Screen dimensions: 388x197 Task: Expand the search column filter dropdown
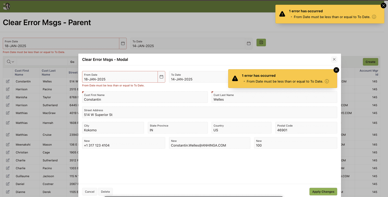click(10, 62)
